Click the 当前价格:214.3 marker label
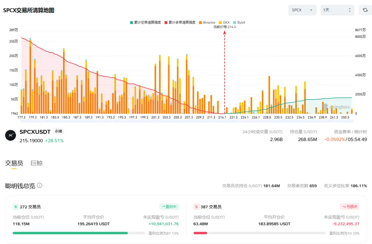The height and width of the screenshot is (244, 372). pos(224,27)
